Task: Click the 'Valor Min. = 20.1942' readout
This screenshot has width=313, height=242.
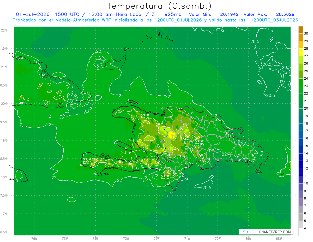Action: click(214, 15)
